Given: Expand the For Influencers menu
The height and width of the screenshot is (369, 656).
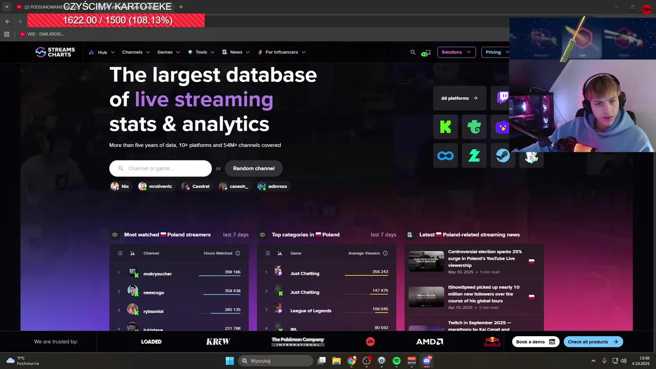Looking at the screenshot, I should tap(281, 52).
